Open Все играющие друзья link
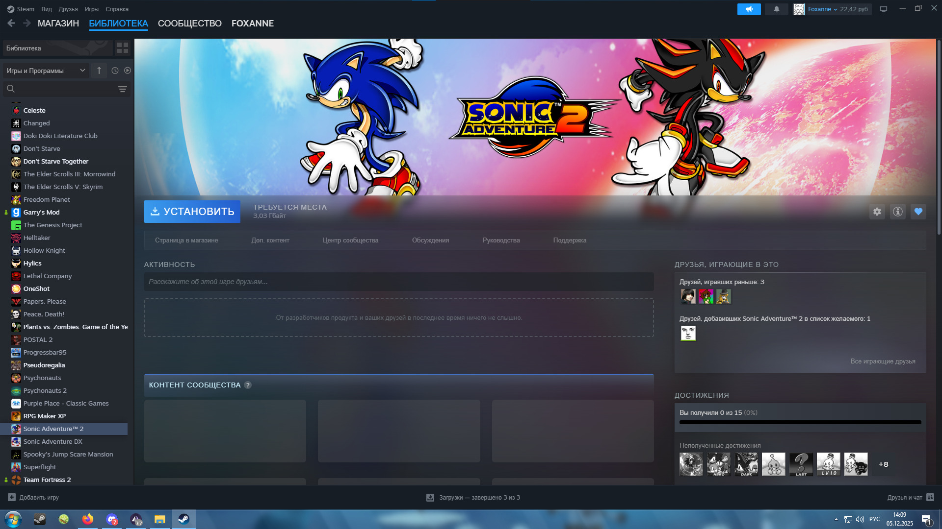Image resolution: width=942 pixels, height=529 pixels. point(882,361)
